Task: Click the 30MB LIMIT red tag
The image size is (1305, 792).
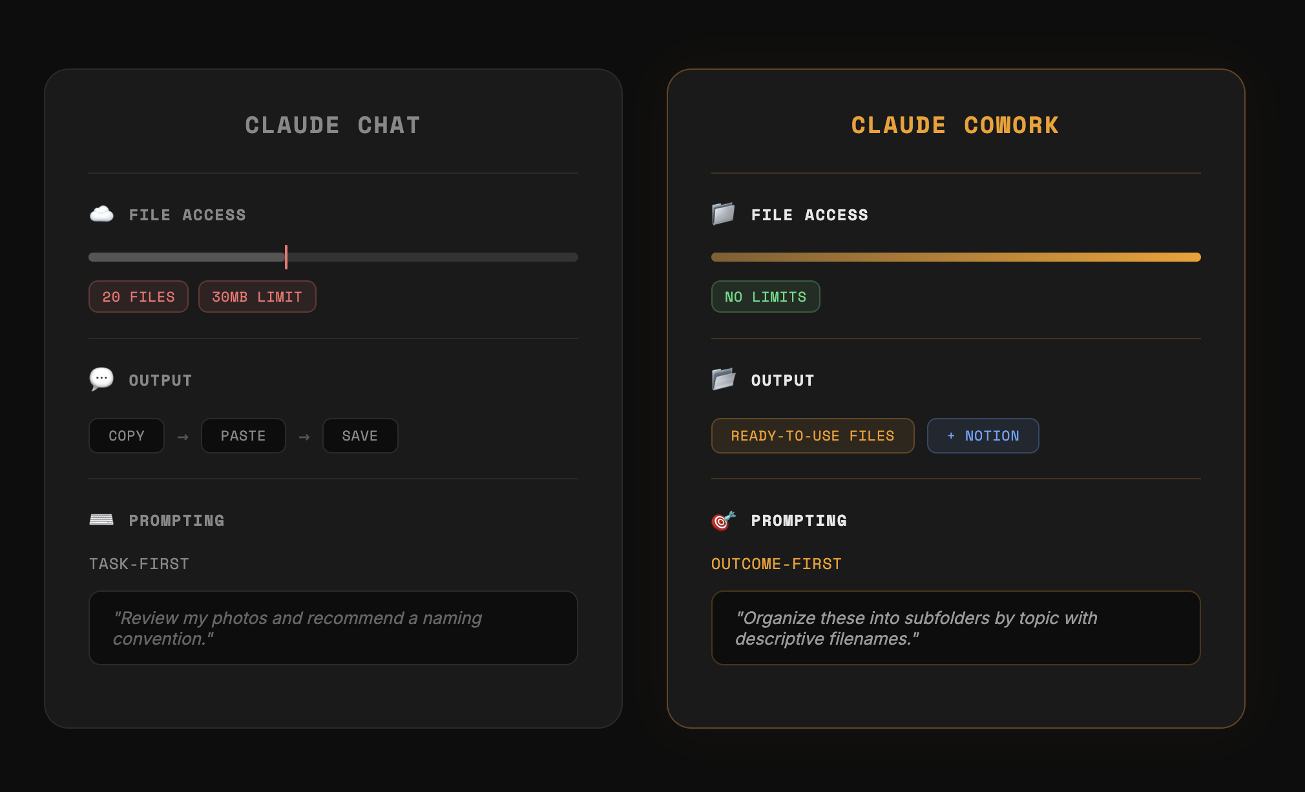Action: click(257, 297)
